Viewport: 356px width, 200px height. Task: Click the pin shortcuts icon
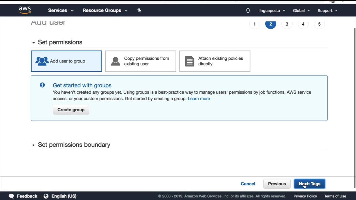[x=139, y=10]
